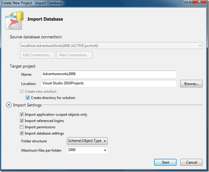The height and width of the screenshot is (172, 209).
Task: Enable the Import permissions checkbox
Action: pyautogui.click(x=22, y=127)
